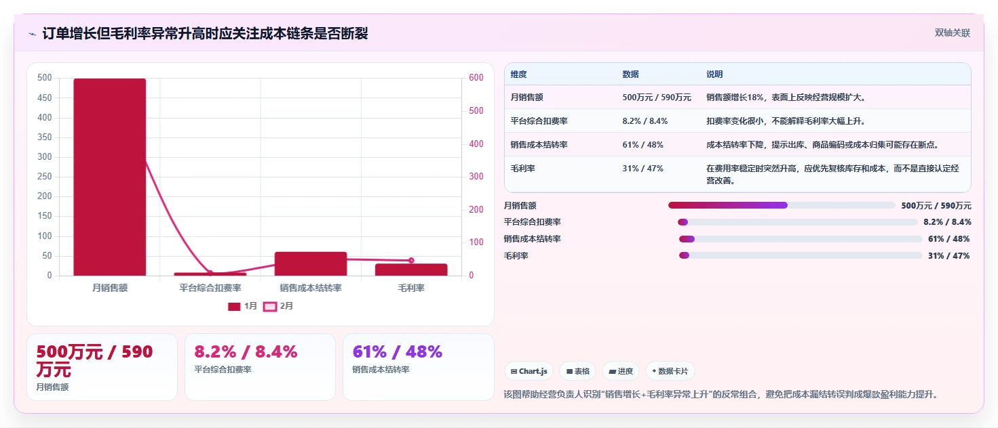This screenshot has height=428, width=998.
Task: Click the lightning icon beside the page title
Action: click(32, 34)
